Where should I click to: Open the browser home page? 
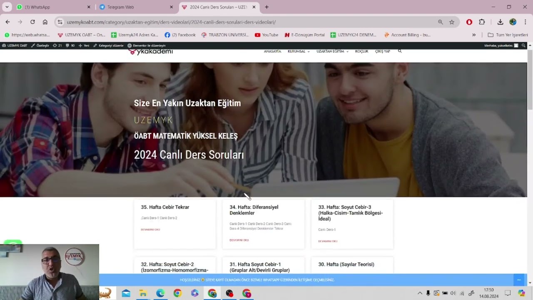pyautogui.click(x=45, y=22)
